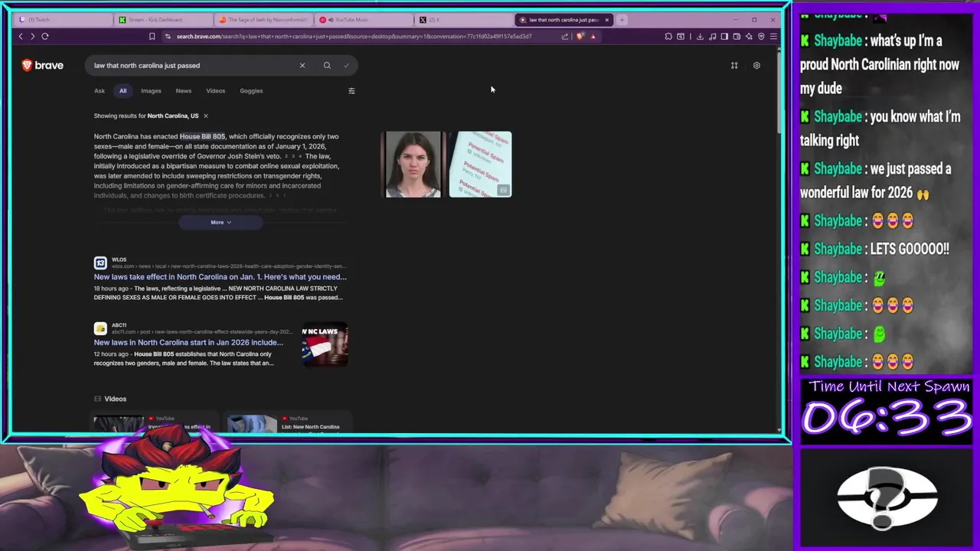Open the woman's photo thumbnail in the summary
The image size is (980, 551).
pyautogui.click(x=413, y=164)
